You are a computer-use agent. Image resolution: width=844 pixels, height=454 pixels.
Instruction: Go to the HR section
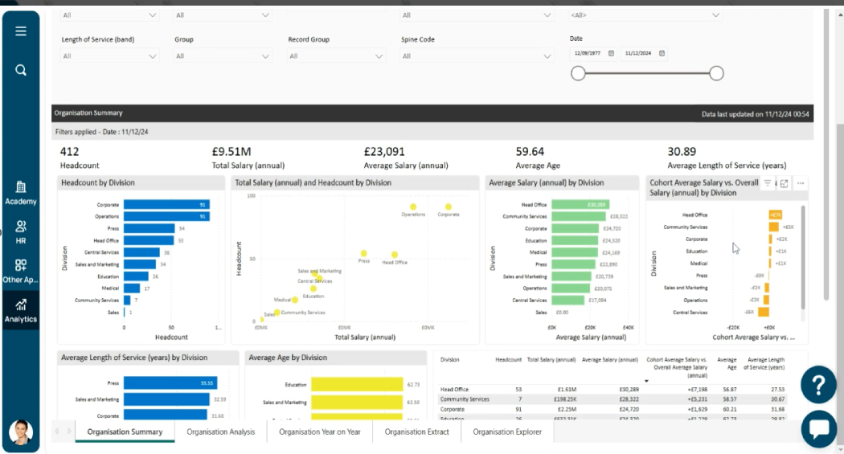[x=21, y=231]
